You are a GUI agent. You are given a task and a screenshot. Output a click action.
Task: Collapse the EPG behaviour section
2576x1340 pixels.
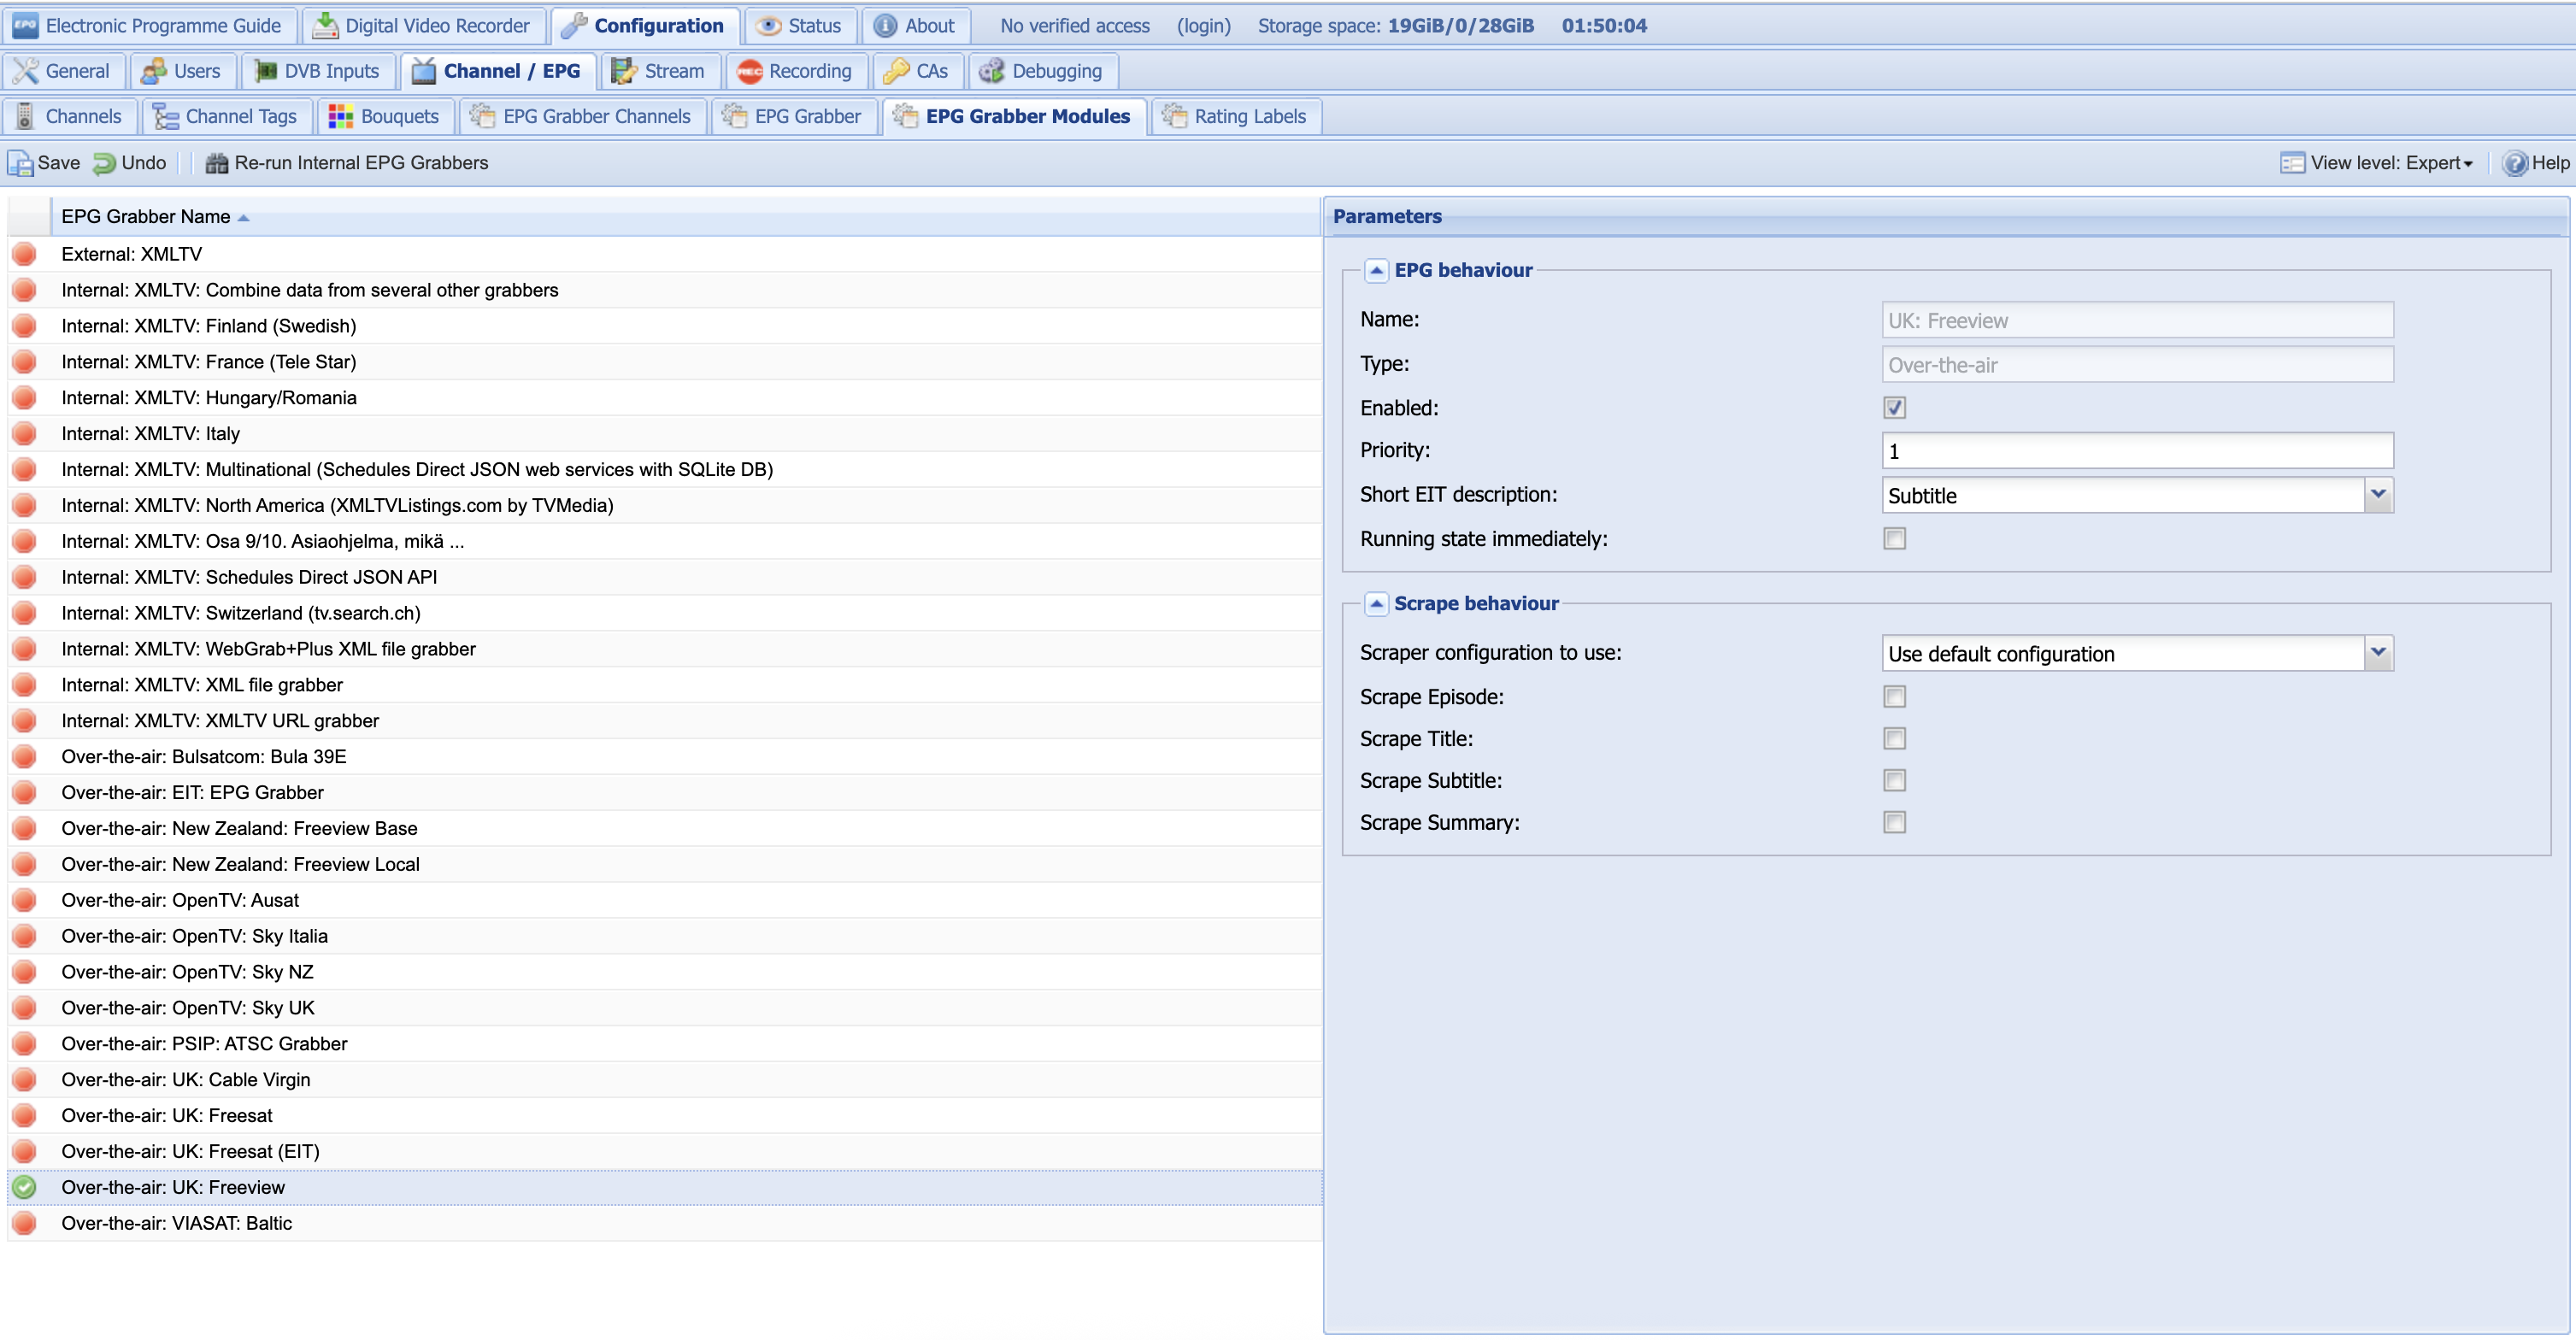click(1376, 270)
